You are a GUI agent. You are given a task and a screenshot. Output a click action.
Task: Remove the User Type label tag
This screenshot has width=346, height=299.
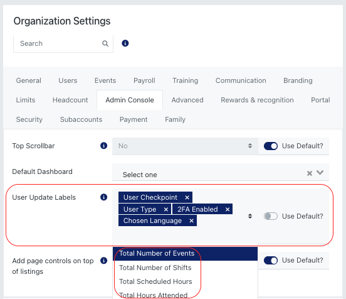tap(166, 209)
